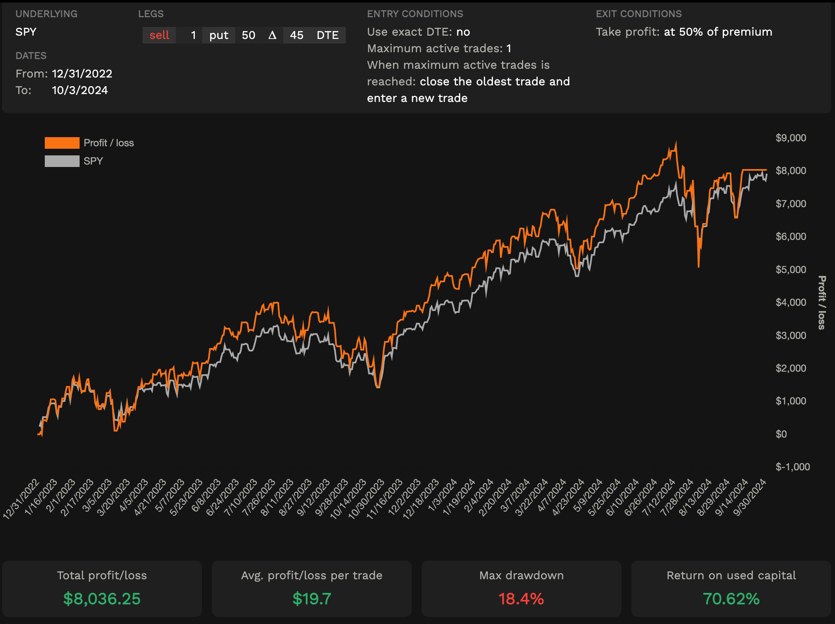
Task: Click the SPY underlying ticker
Action: (26, 32)
